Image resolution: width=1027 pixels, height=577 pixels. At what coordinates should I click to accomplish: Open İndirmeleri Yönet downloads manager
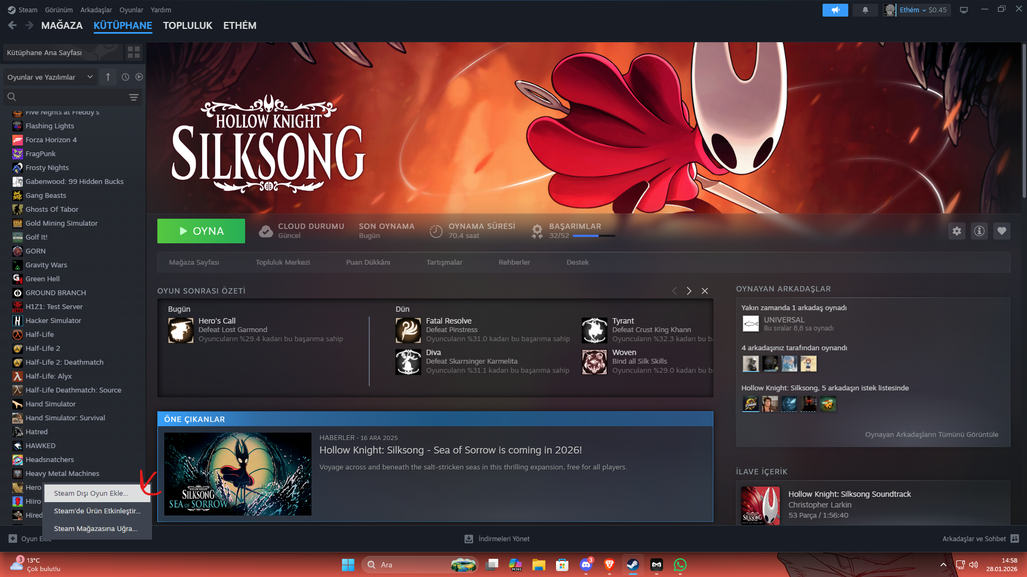497,538
